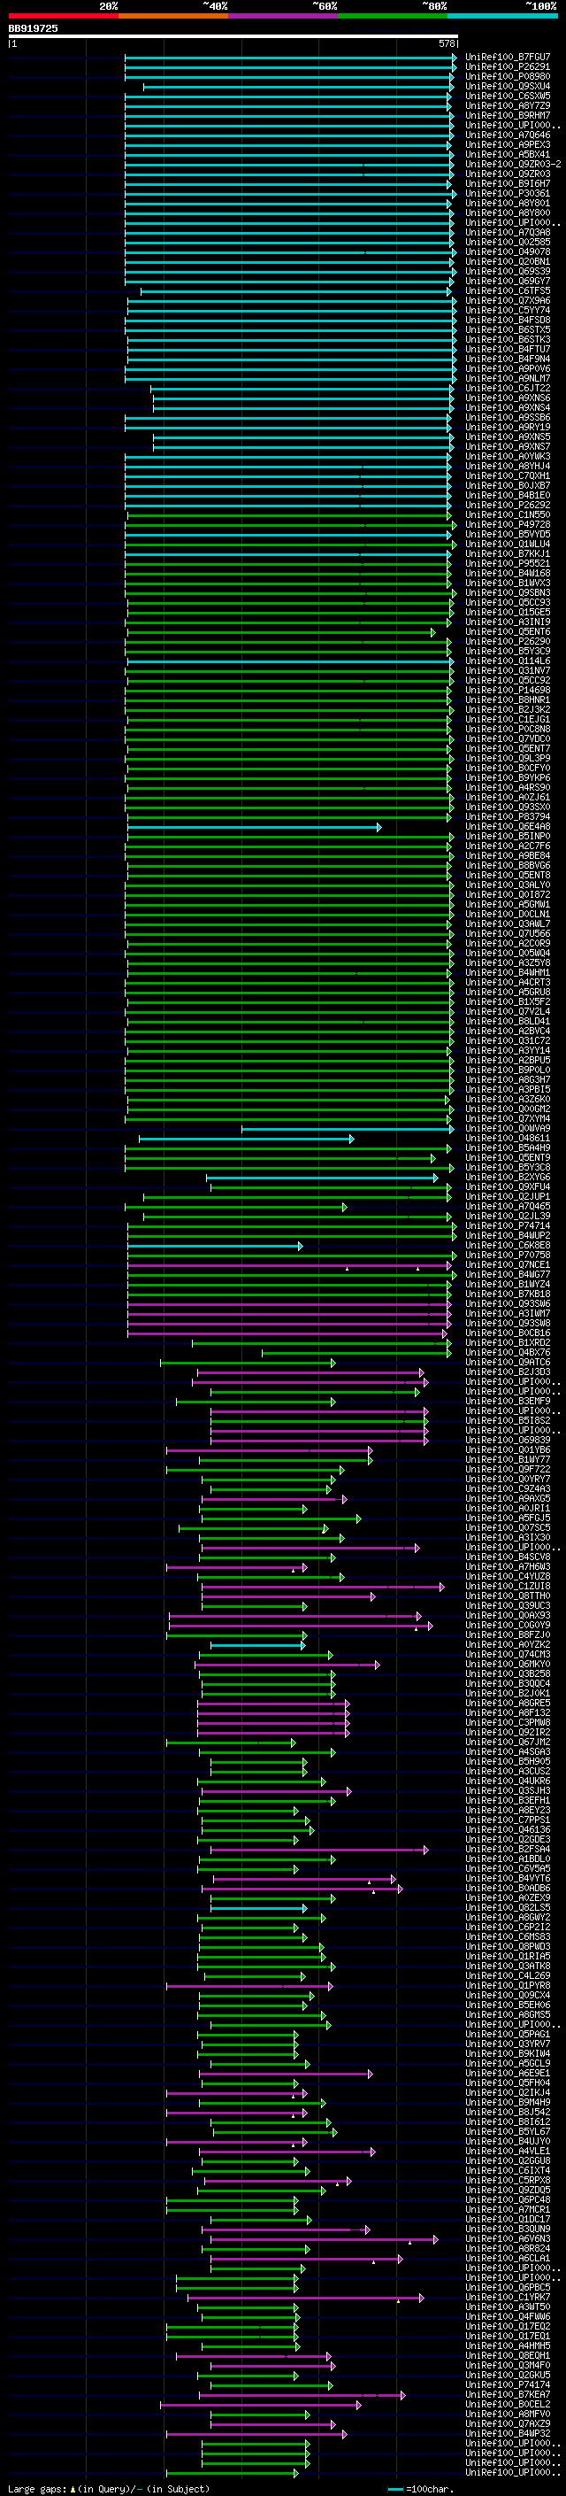Select the UniRef100_A7Q465 label

point(507,1206)
